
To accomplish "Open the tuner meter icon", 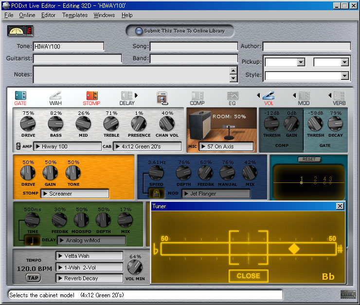I will [x=20, y=31].
